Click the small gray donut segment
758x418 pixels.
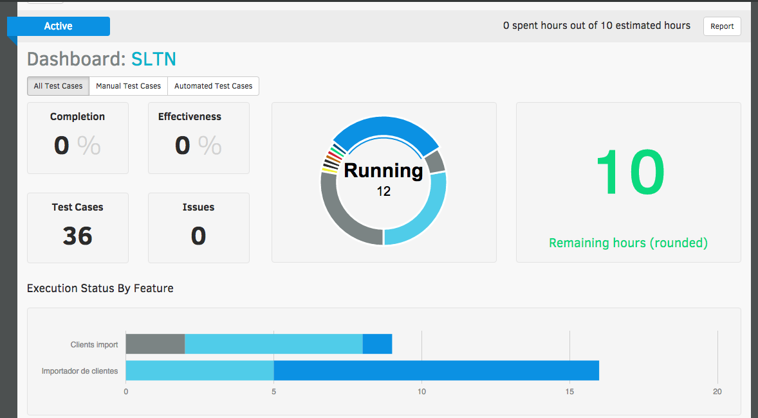pos(436,161)
